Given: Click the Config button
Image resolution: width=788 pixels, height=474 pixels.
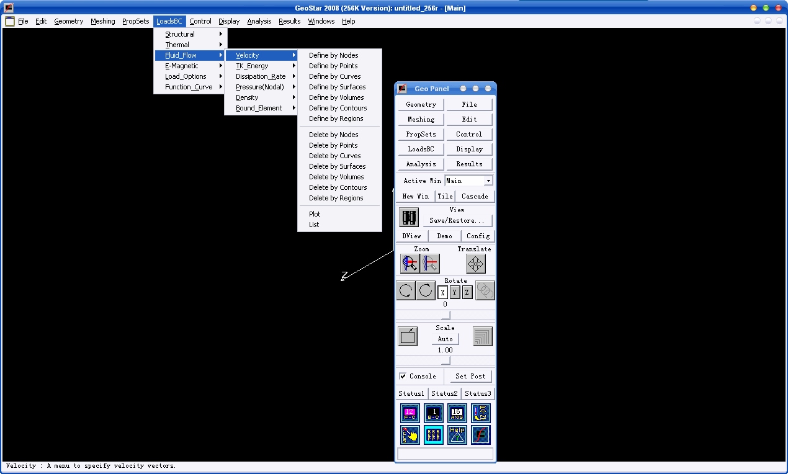Looking at the screenshot, I should coord(478,236).
